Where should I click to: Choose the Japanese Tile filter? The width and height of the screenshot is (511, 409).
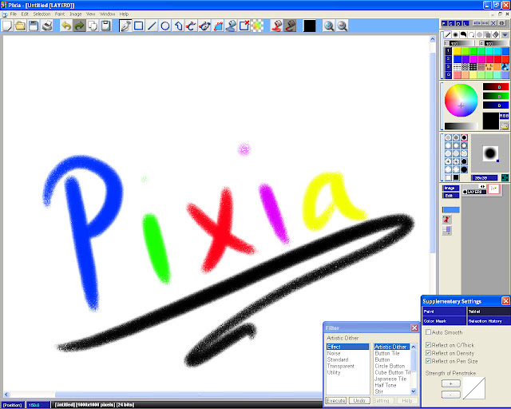point(392,379)
